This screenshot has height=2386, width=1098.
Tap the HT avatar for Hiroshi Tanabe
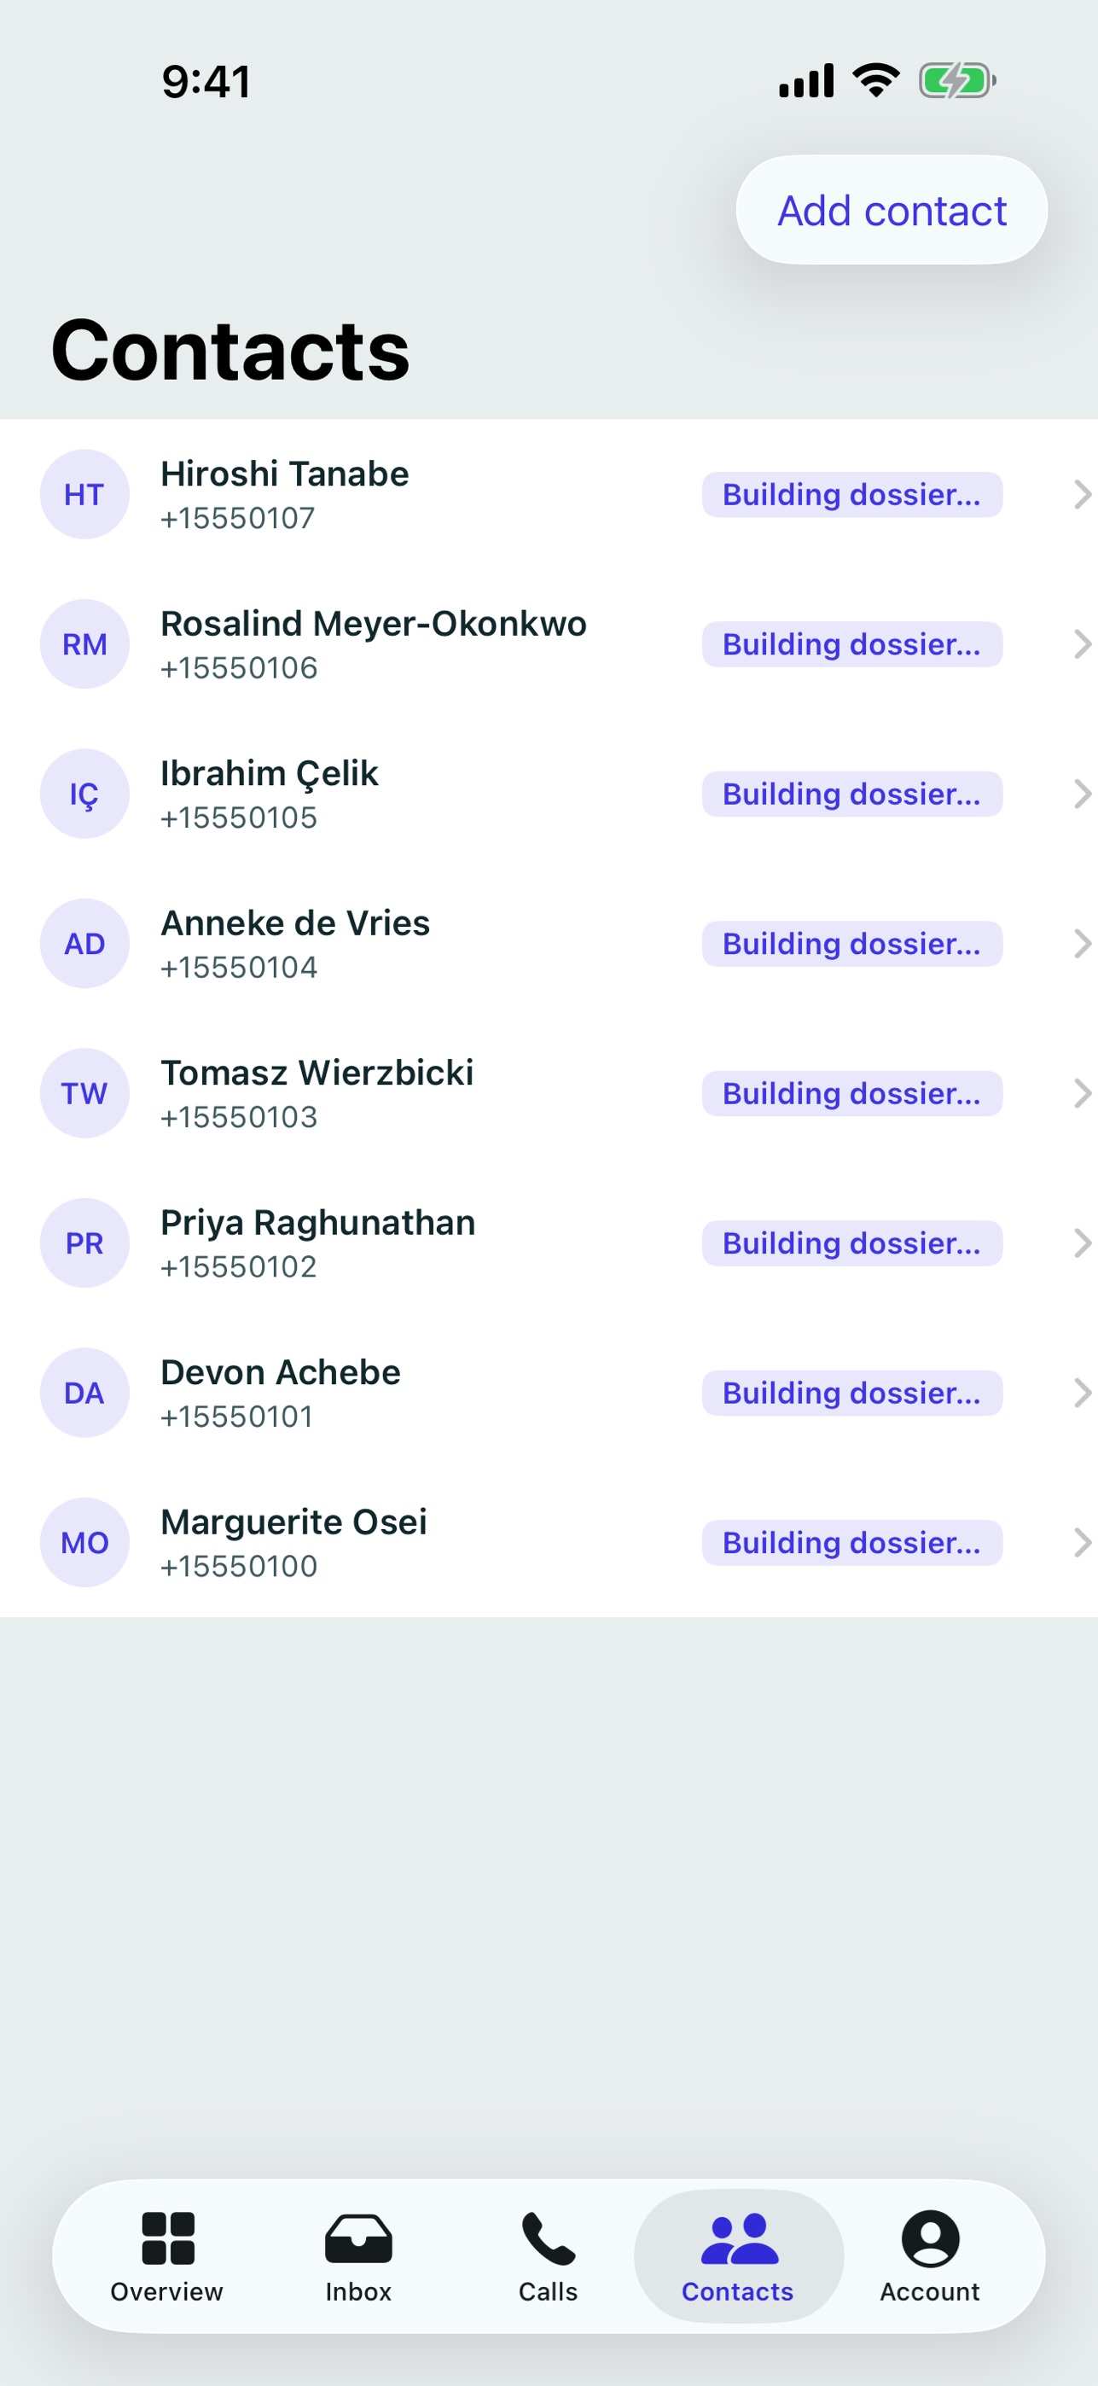(x=84, y=494)
